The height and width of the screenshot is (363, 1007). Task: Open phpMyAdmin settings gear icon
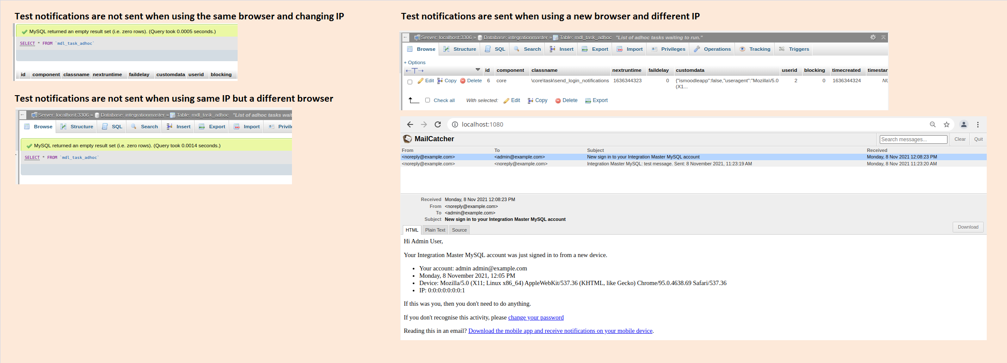coord(873,37)
